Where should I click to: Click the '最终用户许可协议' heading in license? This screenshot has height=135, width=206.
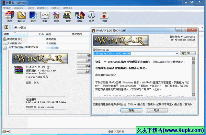(x=105, y=75)
